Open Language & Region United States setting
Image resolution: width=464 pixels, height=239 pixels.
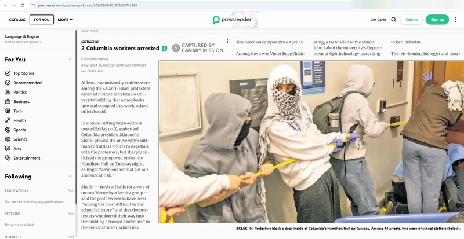coord(23,39)
